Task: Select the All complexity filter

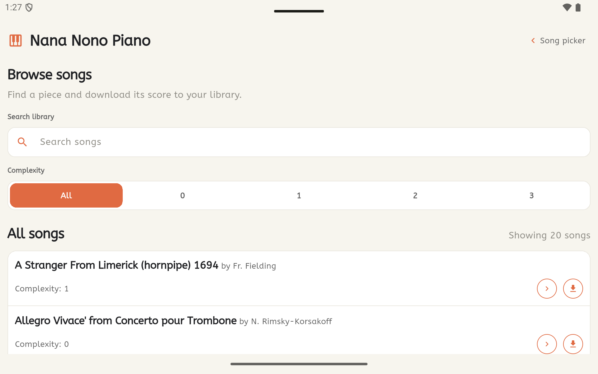Action: (x=66, y=195)
